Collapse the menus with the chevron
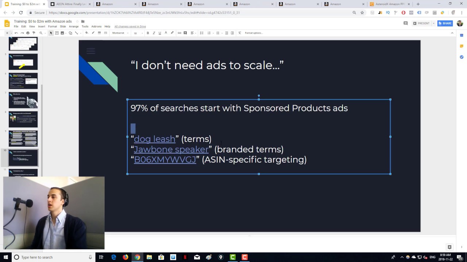467x262 pixels. click(452, 33)
